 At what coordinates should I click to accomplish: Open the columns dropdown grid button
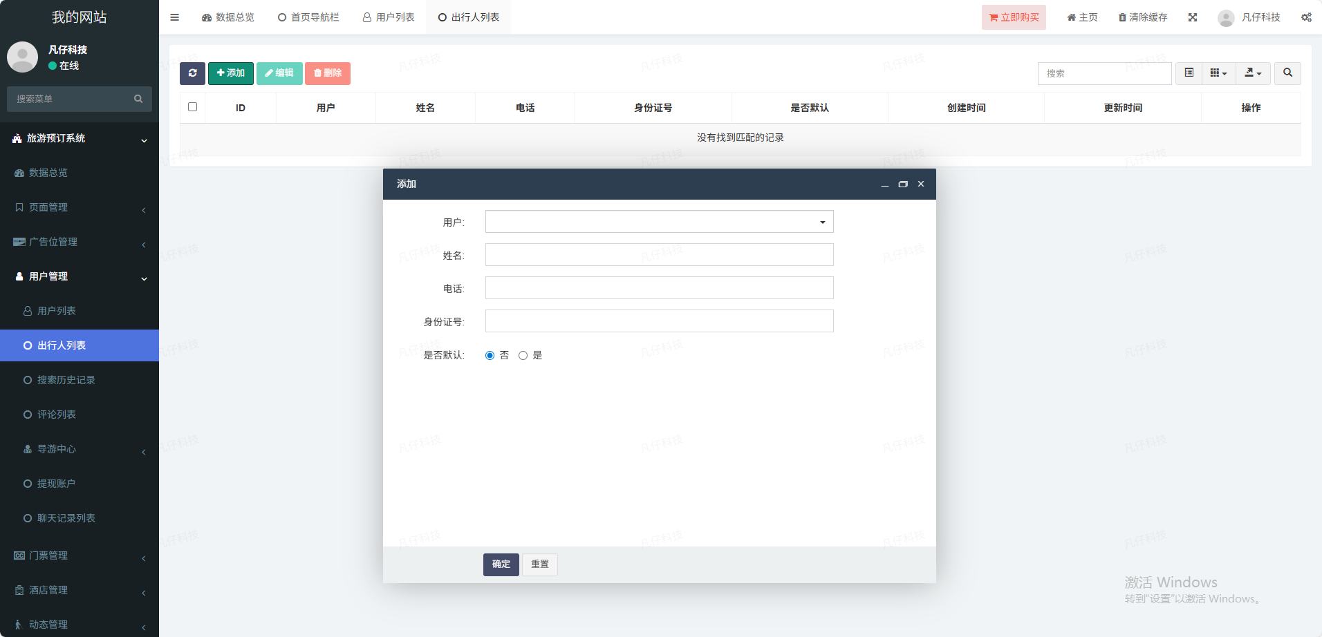[x=1218, y=73]
